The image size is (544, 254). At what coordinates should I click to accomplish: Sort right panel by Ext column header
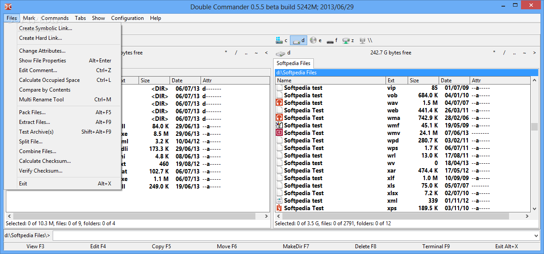[397, 81]
